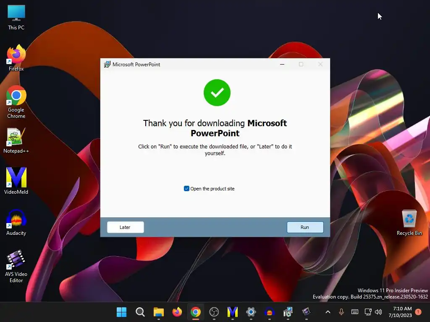Viewport: 430px width, 322px height.
Task: Open the network tray icon
Action: tap(368, 312)
